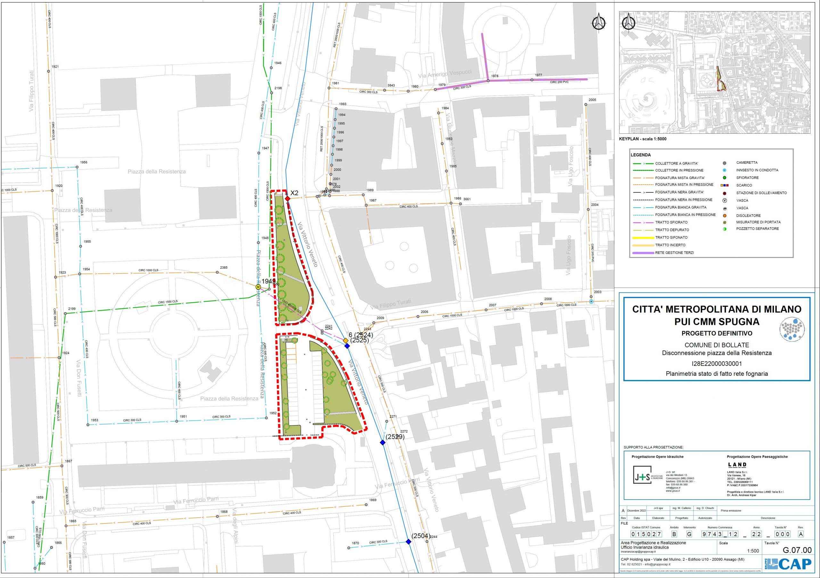The height and width of the screenshot is (578, 820).
Task: Click the node label 1956
Action: coord(84,162)
